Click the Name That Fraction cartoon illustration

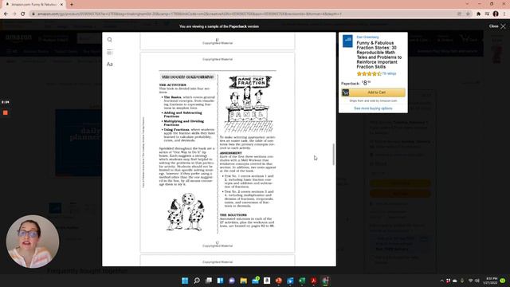coord(249,104)
